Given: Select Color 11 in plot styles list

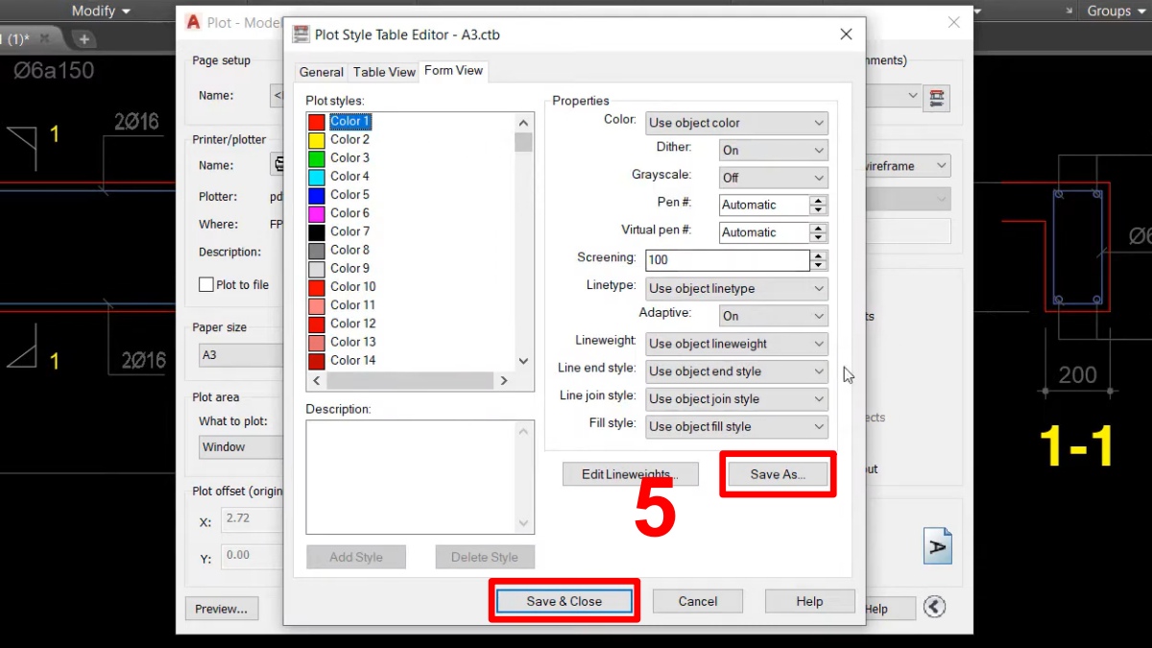Looking at the screenshot, I should pos(352,304).
